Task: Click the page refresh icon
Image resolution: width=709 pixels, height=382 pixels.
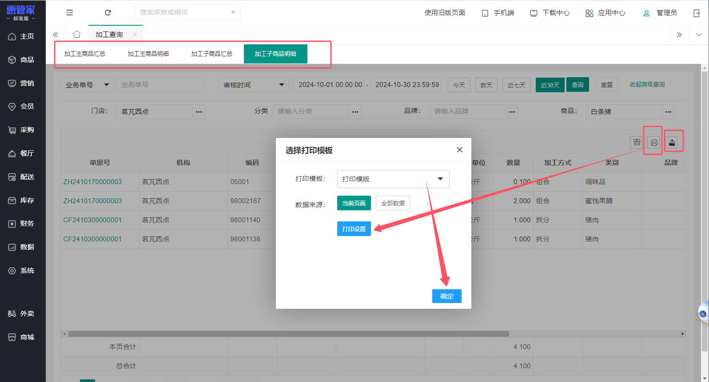Action: 108,12
